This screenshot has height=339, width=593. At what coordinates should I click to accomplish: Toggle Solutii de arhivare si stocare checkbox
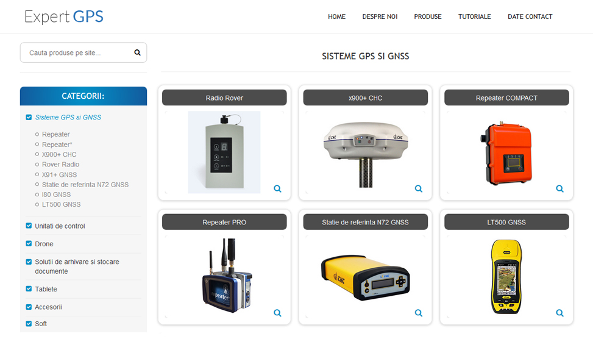[29, 262]
